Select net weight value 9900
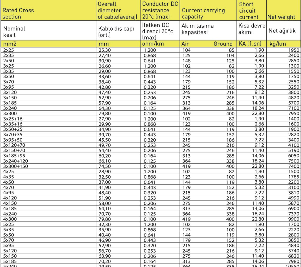 coord(294,219)
